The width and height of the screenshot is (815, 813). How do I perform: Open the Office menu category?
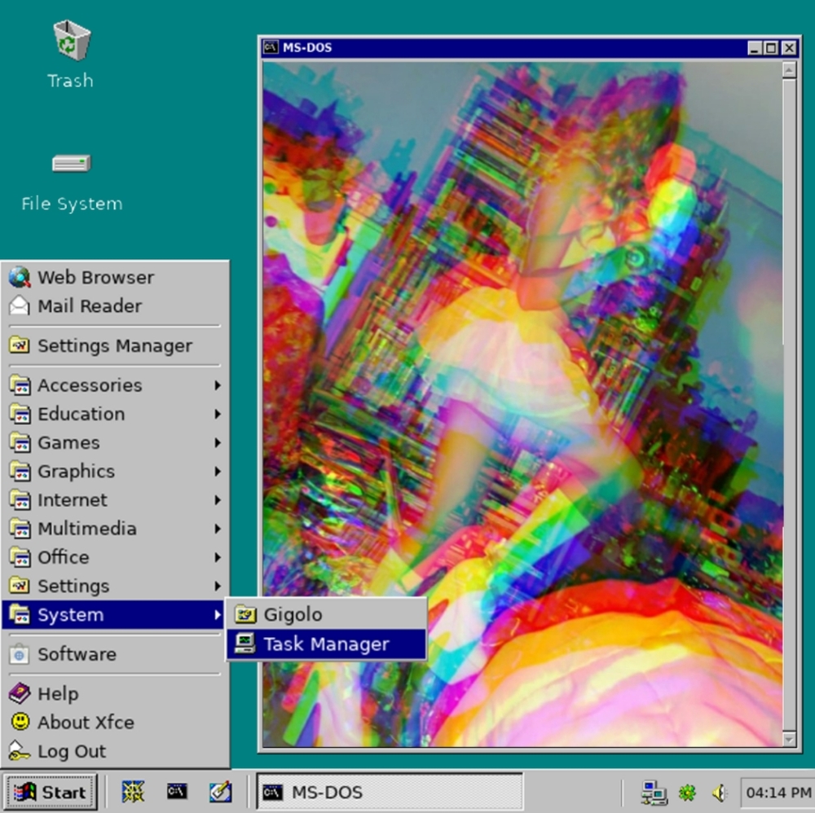115,557
